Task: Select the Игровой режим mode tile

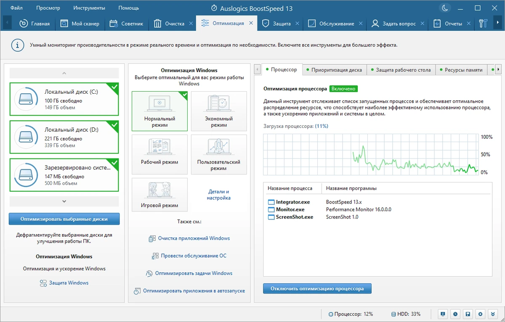Action: (x=159, y=194)
